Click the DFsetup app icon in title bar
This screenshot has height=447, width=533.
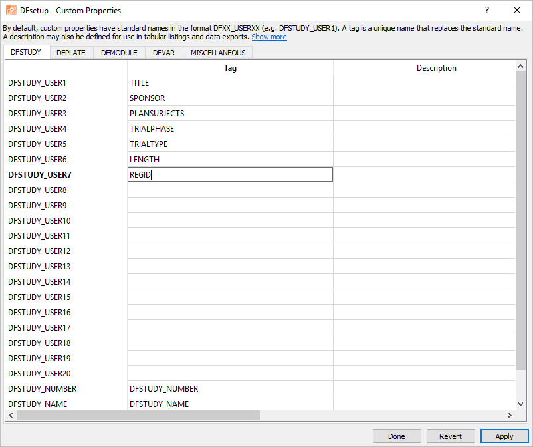[x=11, y=10]
